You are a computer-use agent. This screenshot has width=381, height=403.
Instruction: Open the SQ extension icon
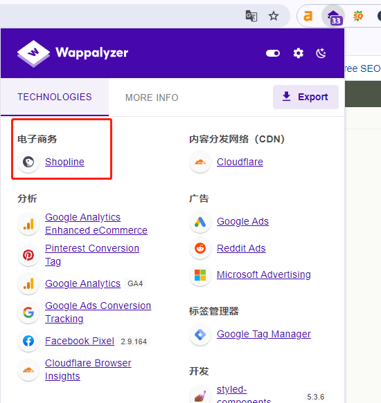(x=358, y=16)
